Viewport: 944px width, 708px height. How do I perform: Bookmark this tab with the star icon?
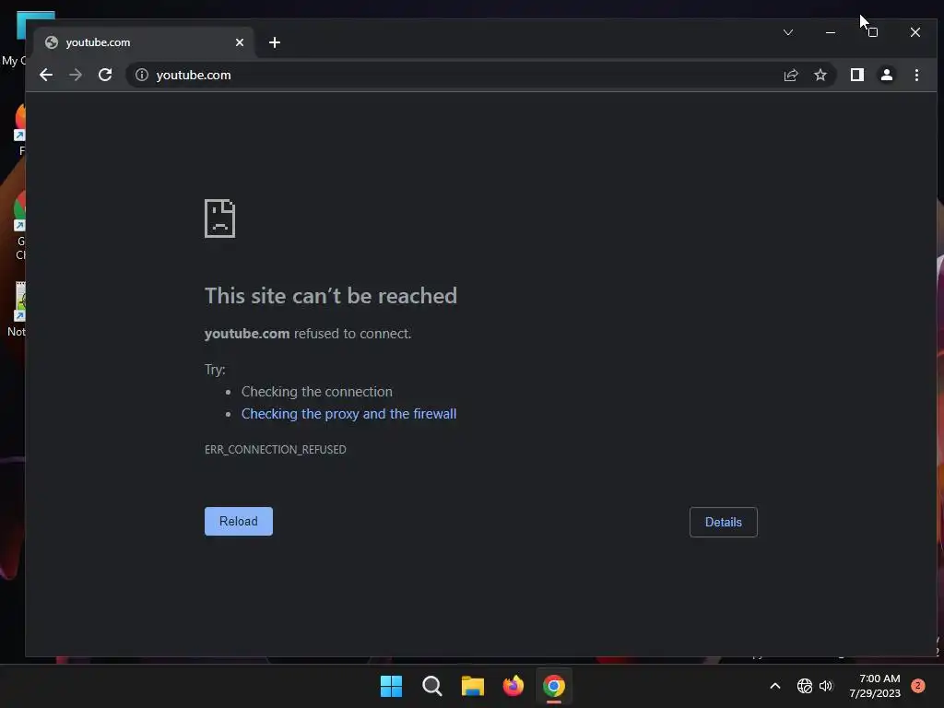pos(820,75)
